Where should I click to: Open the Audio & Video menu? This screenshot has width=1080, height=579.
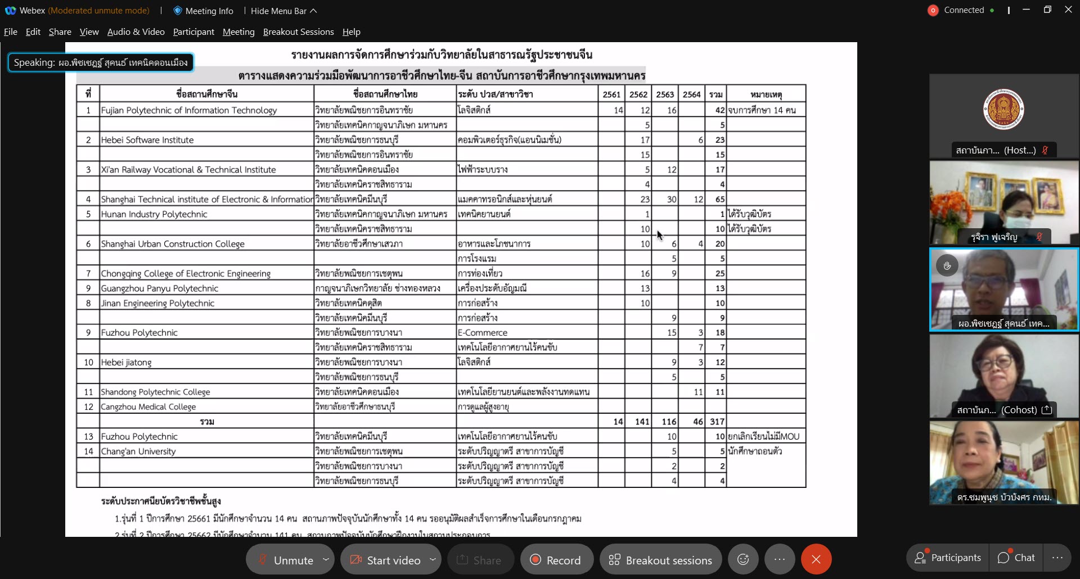[x=136, y=32]
